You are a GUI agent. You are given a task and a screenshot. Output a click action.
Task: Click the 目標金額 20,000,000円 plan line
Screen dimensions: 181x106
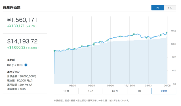click(x=22, y=76)
